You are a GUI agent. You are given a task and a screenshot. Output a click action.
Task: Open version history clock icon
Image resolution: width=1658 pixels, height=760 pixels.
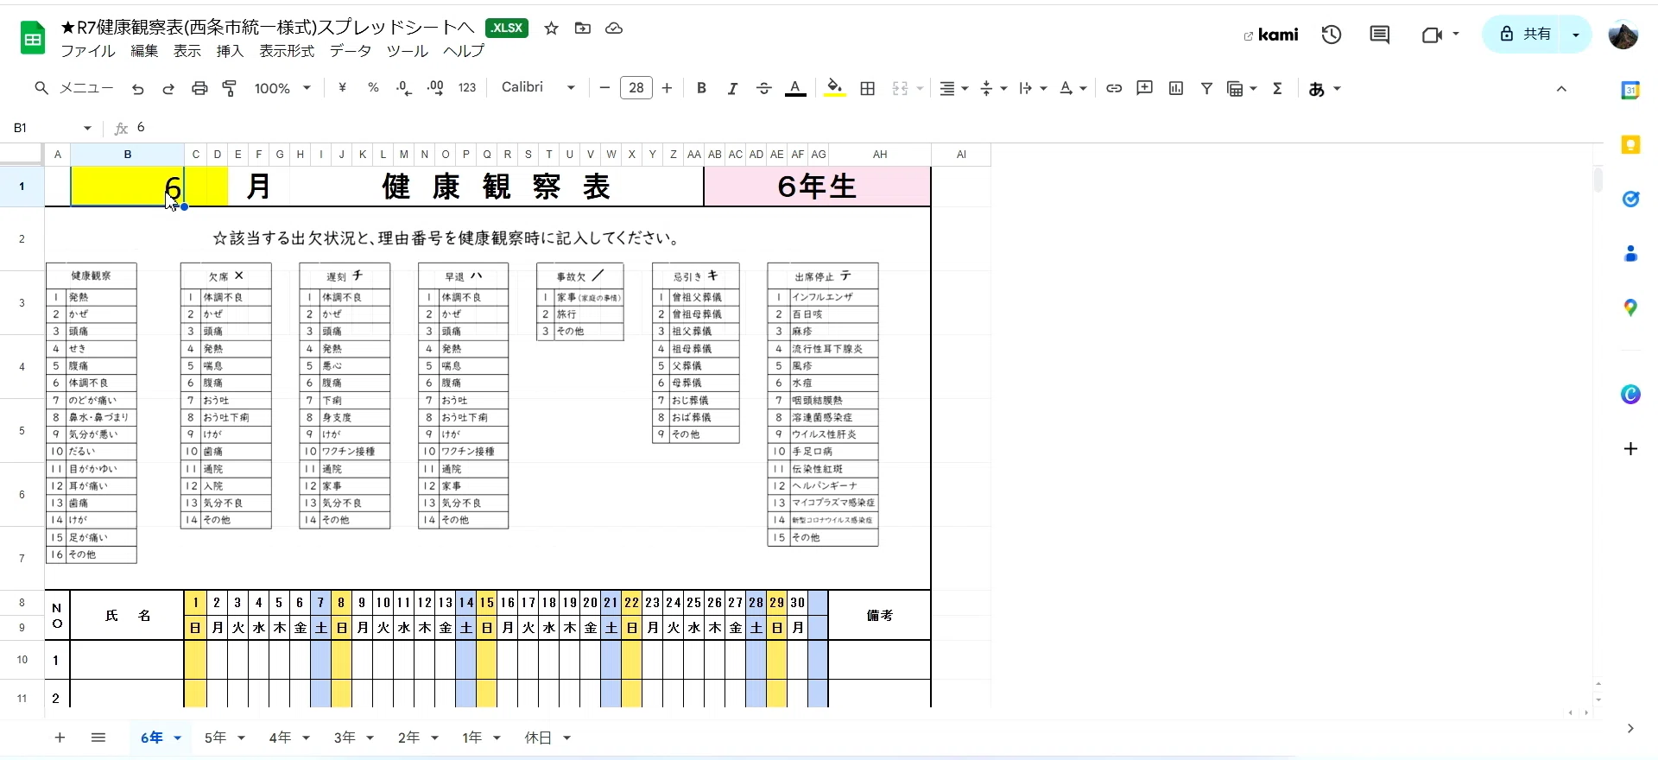point(1332,35)
